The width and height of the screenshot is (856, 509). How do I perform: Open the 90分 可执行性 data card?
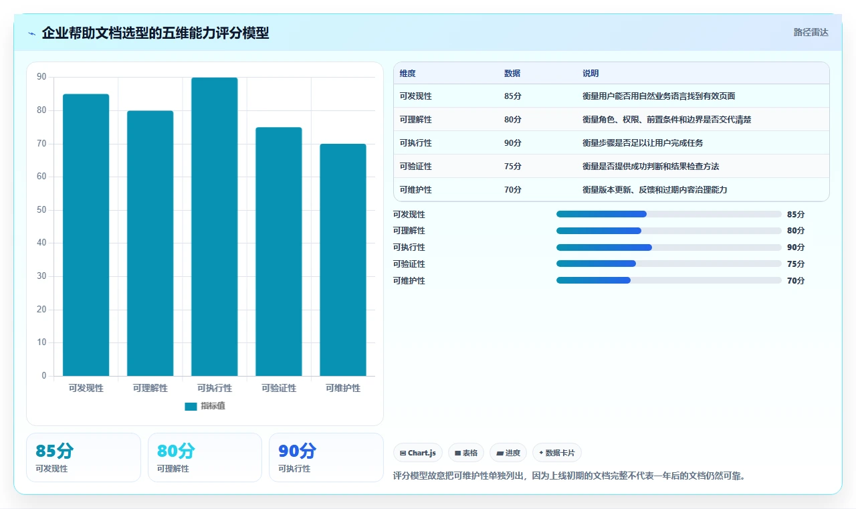point(326,457)
